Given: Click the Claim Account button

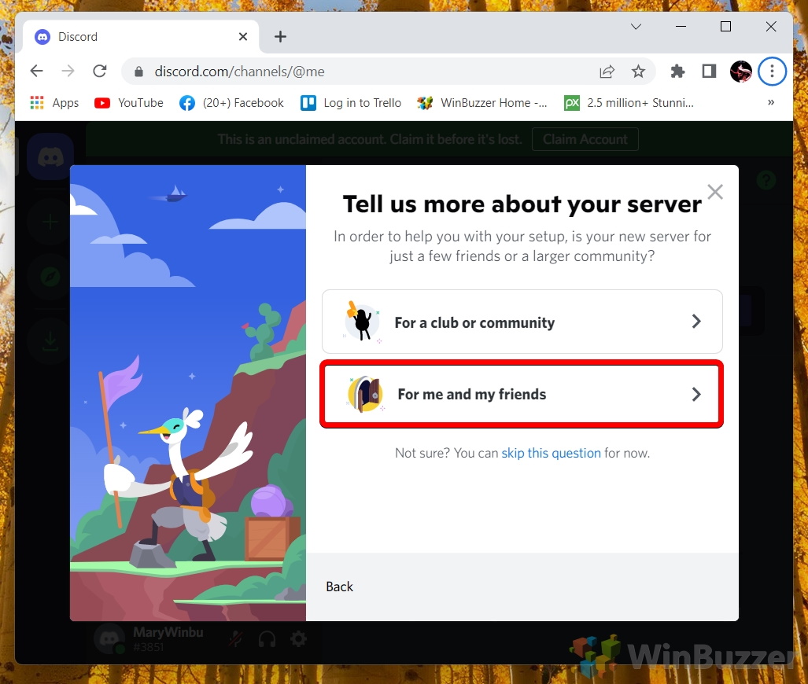Looking at the screenshot, I should [x=585, y=139].
